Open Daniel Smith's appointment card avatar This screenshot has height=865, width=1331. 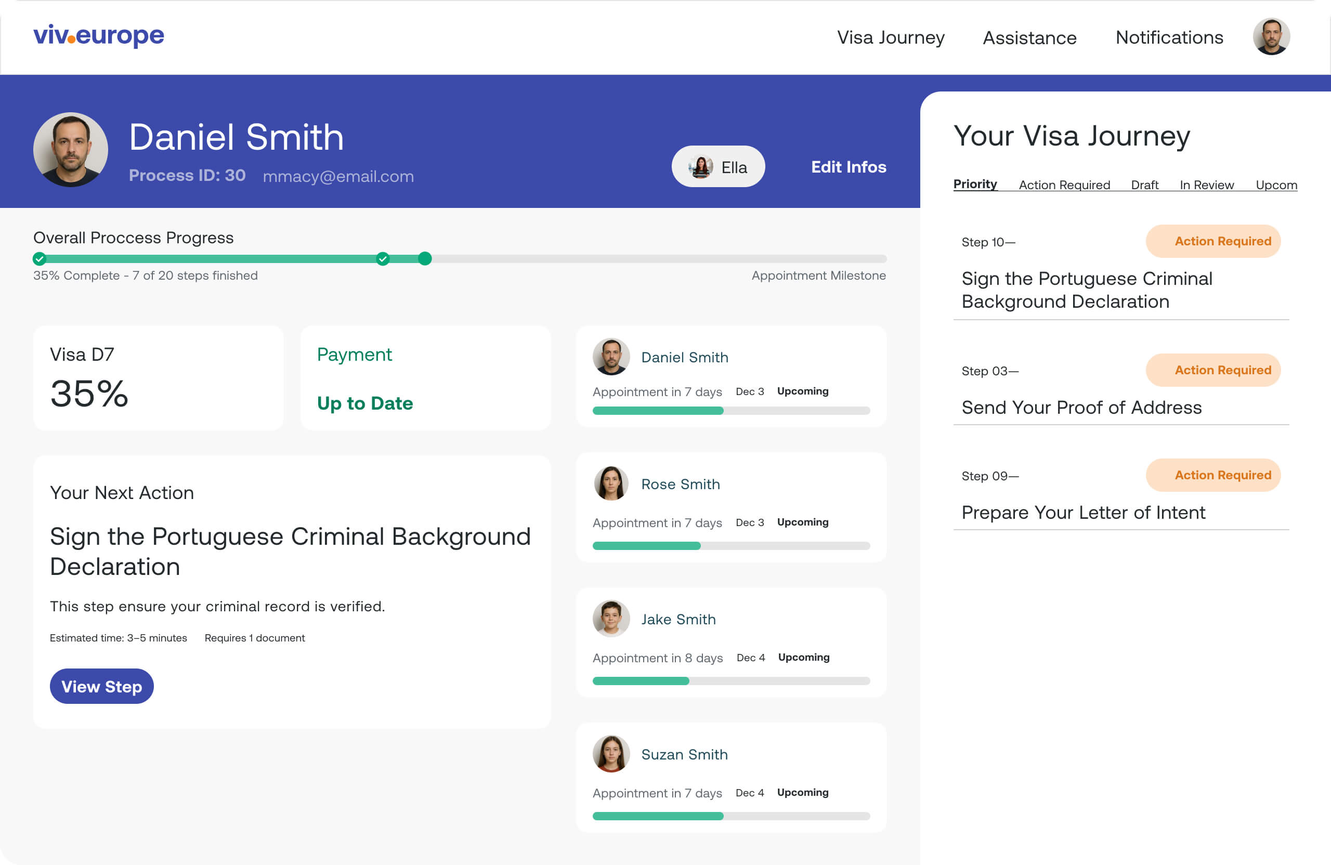611,357
